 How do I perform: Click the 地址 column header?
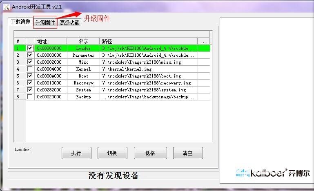pyautogui.click(x=51, y=41)
